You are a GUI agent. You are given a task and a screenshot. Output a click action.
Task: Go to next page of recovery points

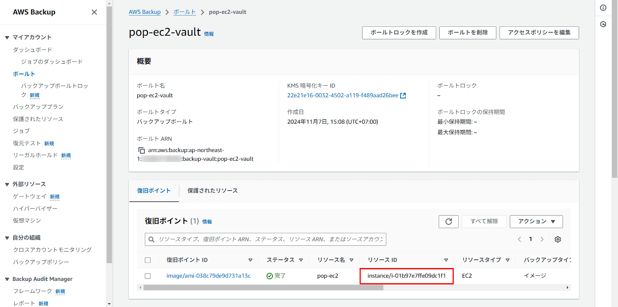(x=542, y=239)
